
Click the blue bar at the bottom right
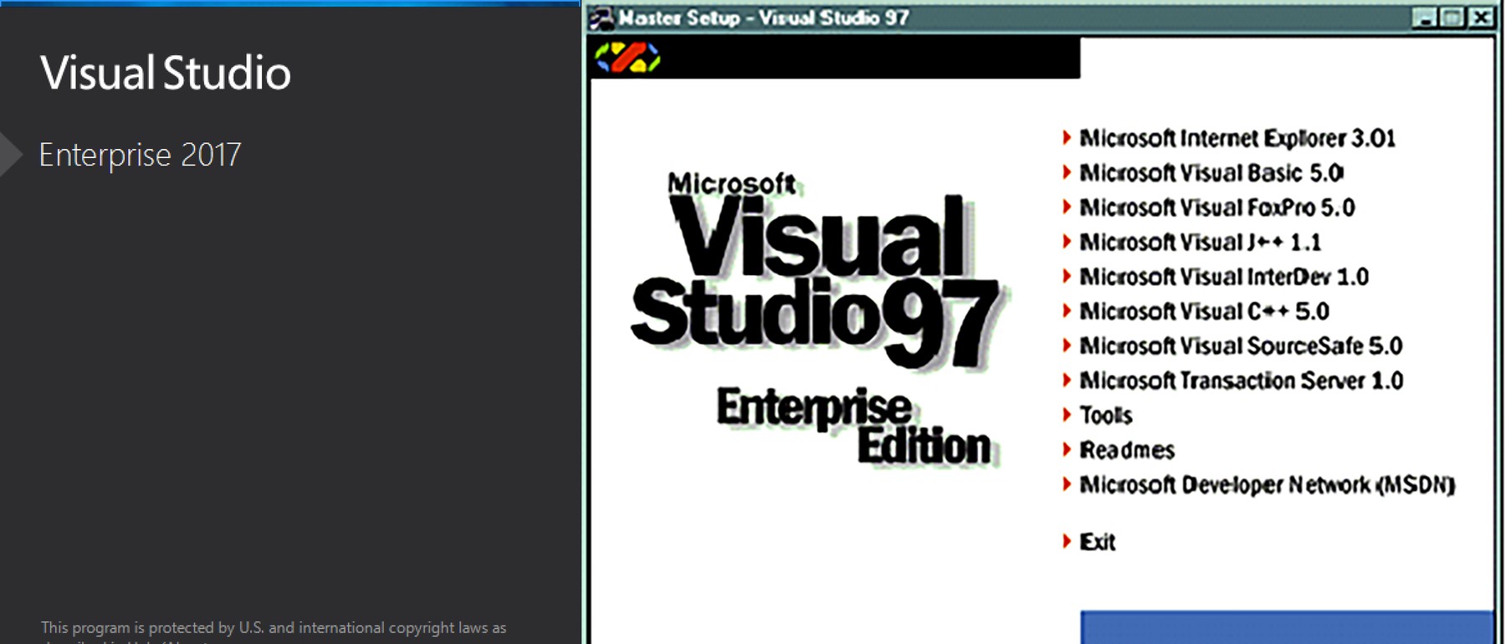[1286, 627]
